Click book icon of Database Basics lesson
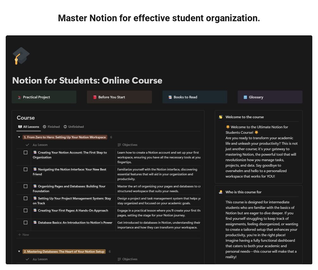The image size is (318, 270). tap(35, 222)
